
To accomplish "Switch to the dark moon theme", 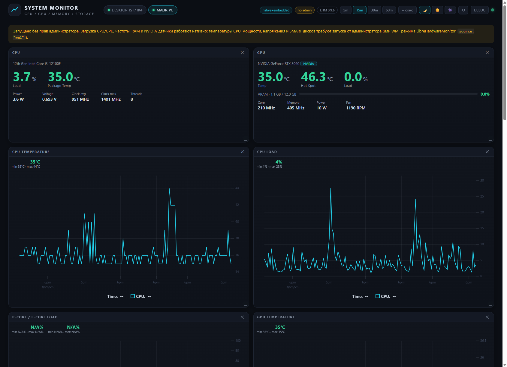I will coord(424,10).
